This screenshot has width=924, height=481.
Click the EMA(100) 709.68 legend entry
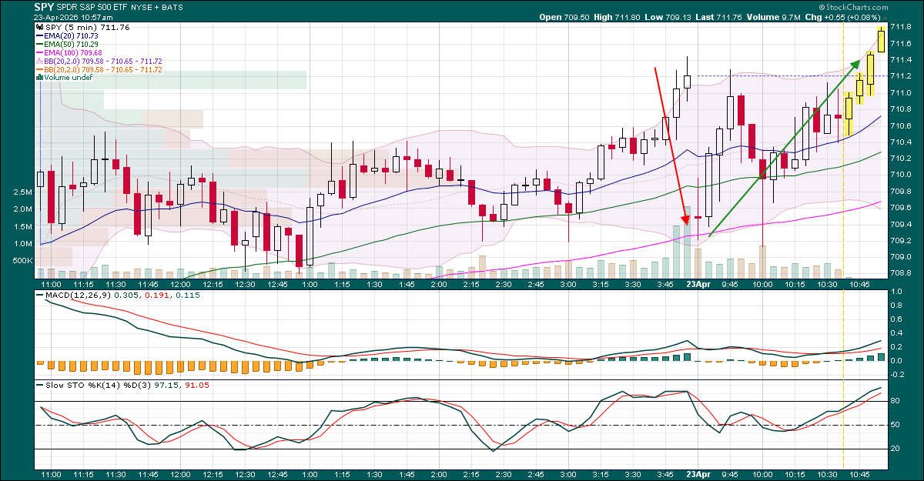click(x=74, y=53)
